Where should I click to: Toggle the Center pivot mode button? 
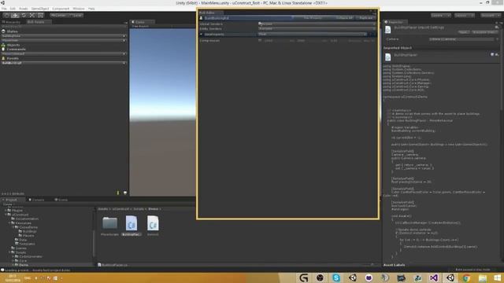[58, 15]
